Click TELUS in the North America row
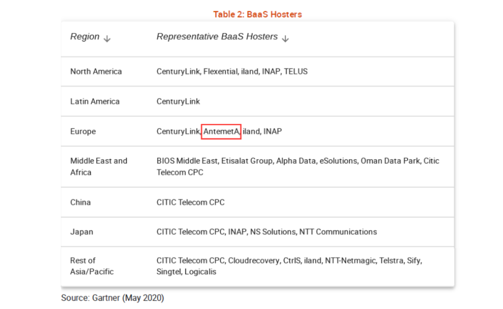The height and width of the screenshot is (309, 503). click(296, 72)
